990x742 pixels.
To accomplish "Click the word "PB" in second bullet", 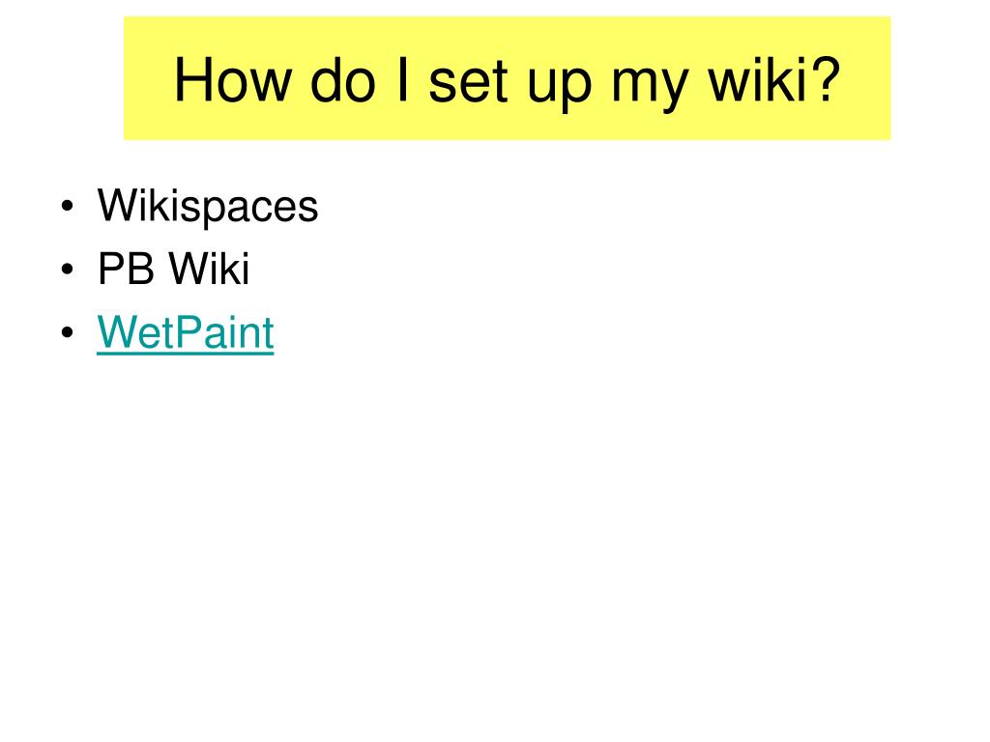I will coord(126,269).
